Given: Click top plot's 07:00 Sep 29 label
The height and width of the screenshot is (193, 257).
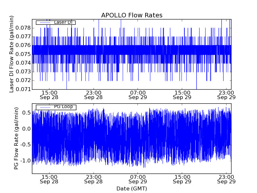Looking at the screenshot, I should coord(138,95).
